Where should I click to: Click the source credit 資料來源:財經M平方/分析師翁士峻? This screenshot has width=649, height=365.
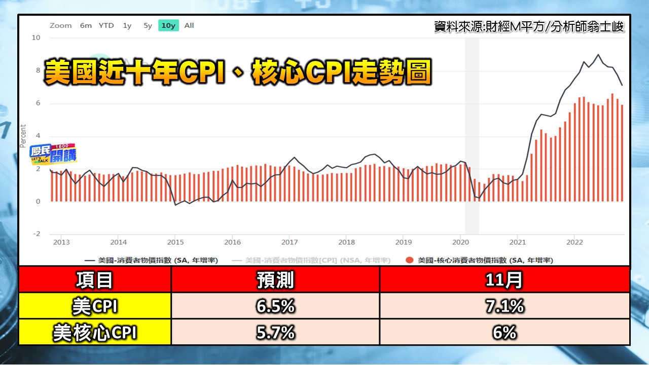pyautogui.click(x=529, y=27)
